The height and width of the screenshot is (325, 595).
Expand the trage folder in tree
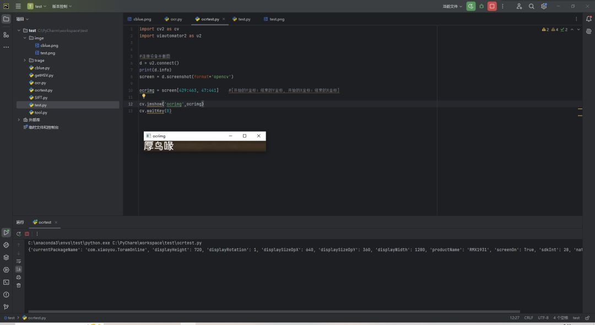[x=24, y=60]
